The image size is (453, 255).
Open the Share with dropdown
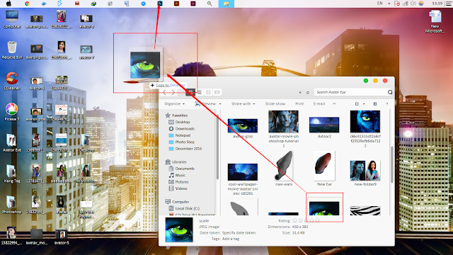(243, 104)
